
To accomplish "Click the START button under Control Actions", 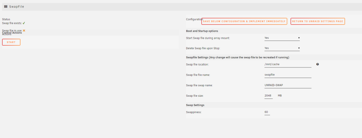I will (x=11, y=42).
